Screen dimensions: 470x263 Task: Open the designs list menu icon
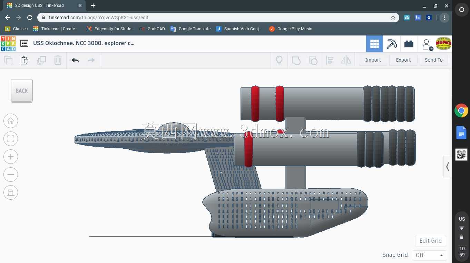click(x=24, y=43)
